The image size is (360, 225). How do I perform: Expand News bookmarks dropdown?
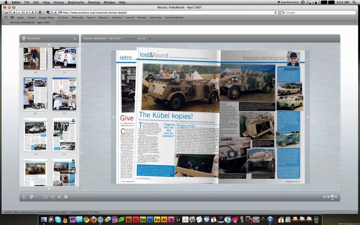pos(91,17)
